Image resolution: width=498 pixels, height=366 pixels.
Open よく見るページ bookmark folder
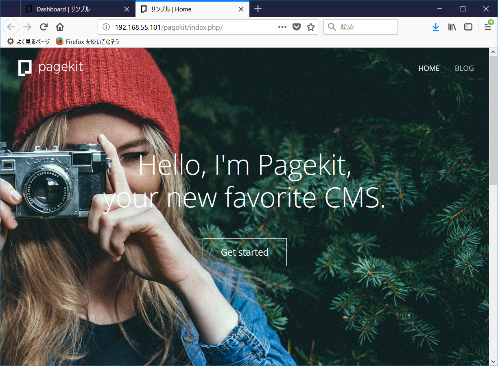pyautogui.click(x=28, y=42)
